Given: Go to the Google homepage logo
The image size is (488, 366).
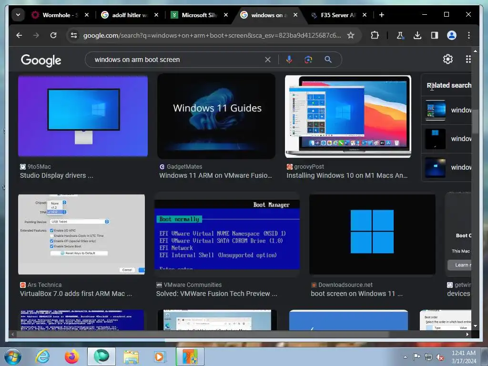Looking at the screenshot, I should (x=41, y=60).
